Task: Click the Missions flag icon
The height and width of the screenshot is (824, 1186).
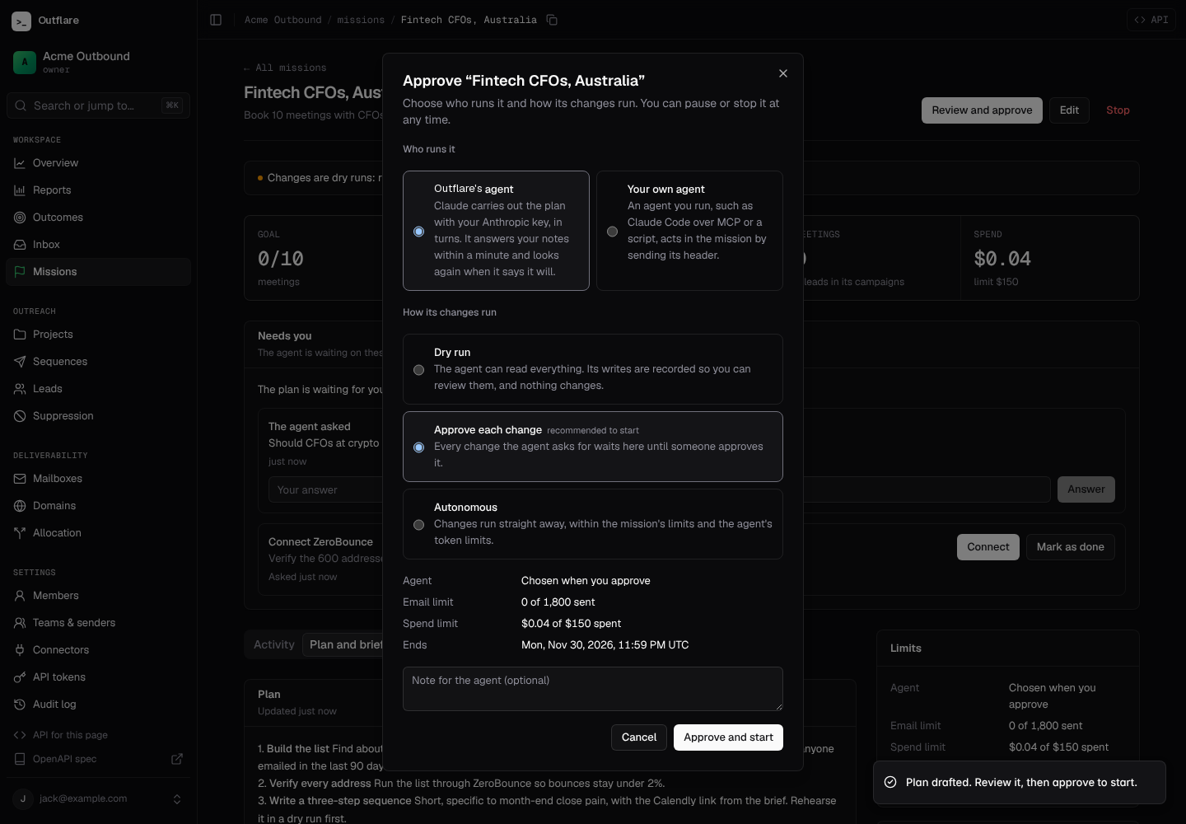Action: (x=20, y=272)
